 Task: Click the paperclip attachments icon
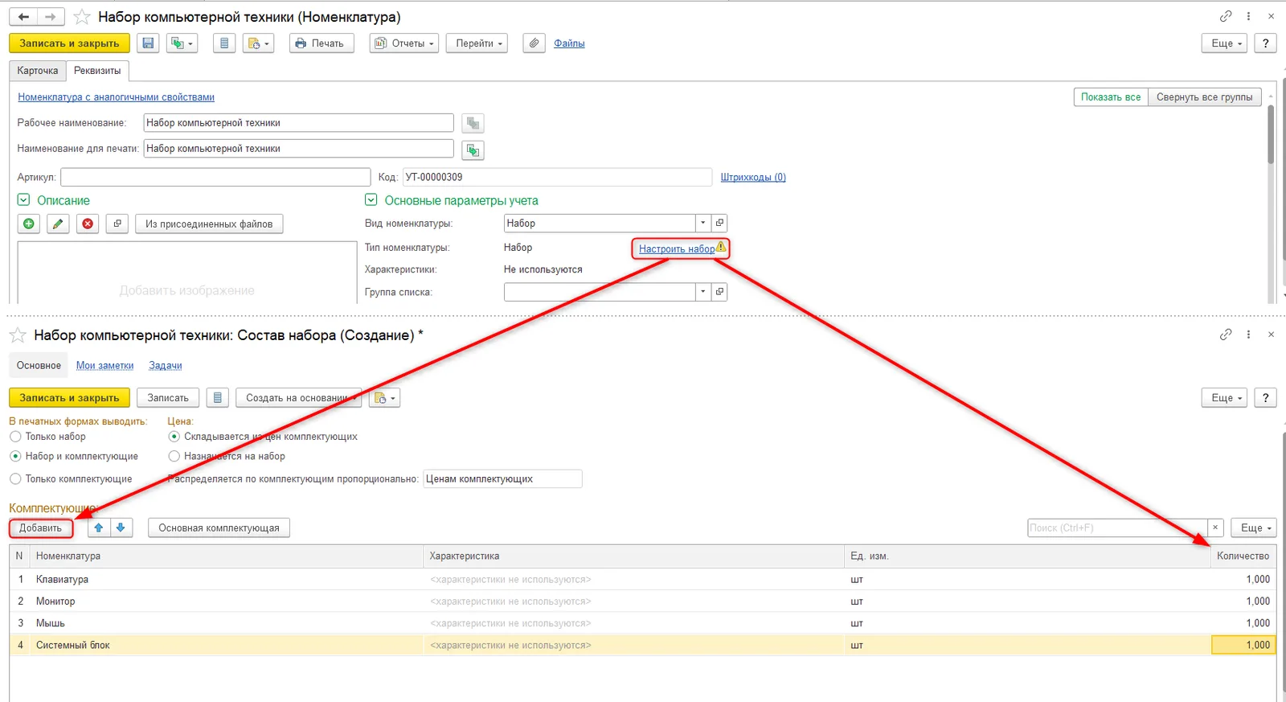pos(534,43)
